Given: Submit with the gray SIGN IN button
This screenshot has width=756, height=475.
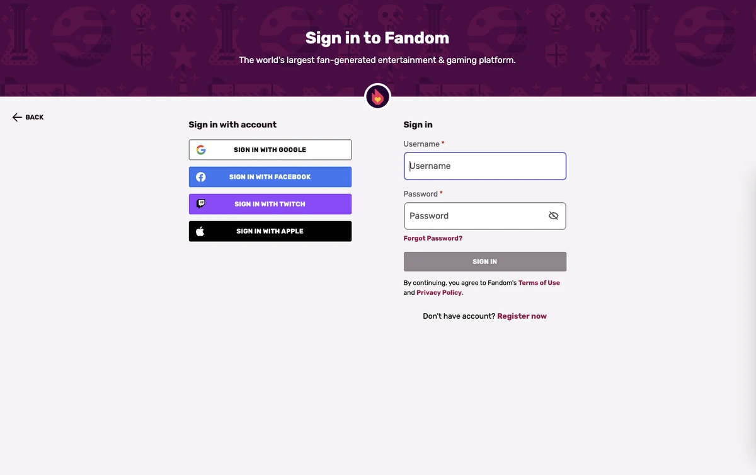Looking at the screenshot, I should 484,261.
